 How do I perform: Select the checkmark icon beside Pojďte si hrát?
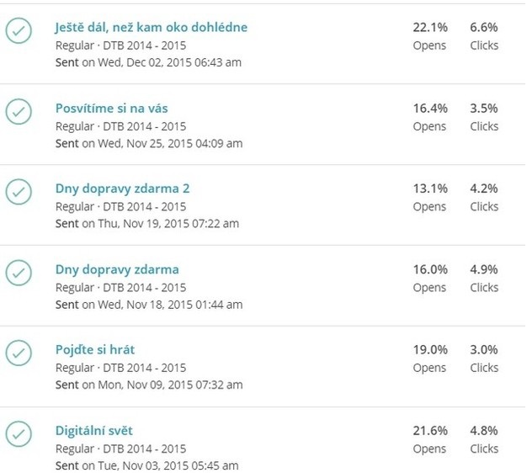[19, 353]
